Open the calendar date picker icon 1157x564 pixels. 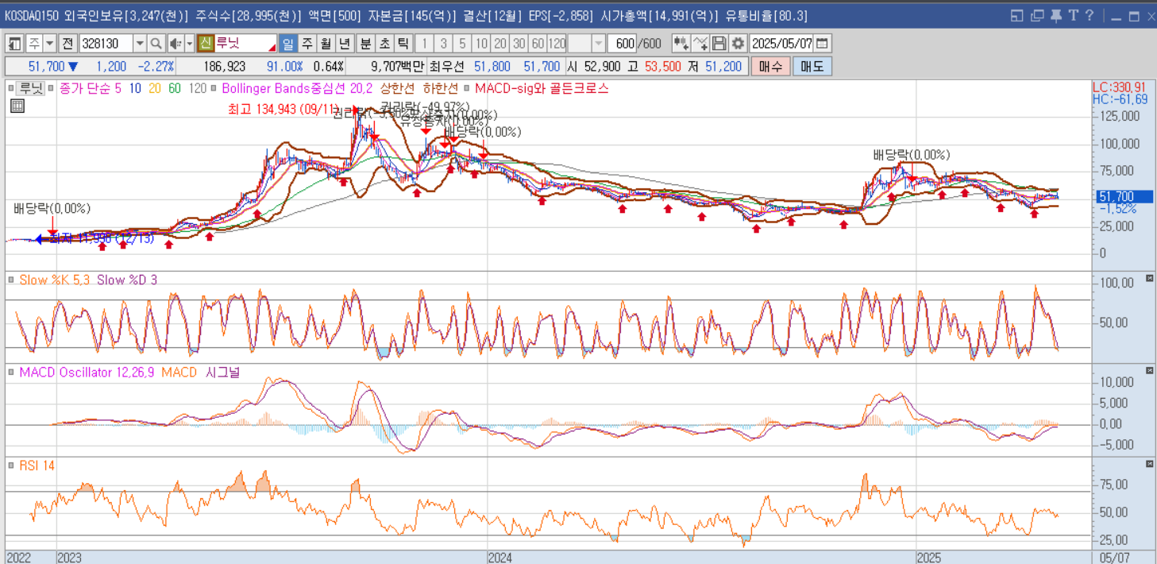[822, 44]
